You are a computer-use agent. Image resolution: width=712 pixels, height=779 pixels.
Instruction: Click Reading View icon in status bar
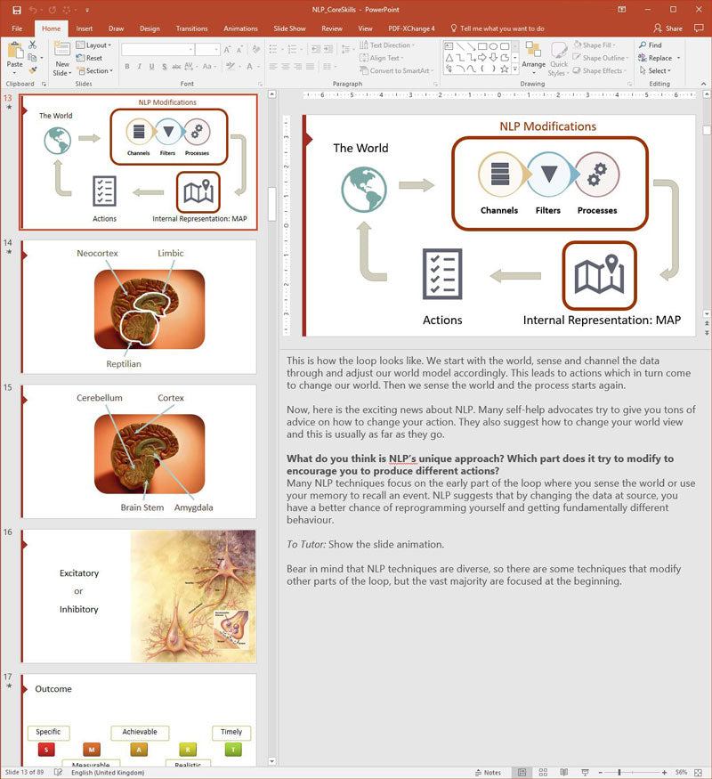click(564, 773)
